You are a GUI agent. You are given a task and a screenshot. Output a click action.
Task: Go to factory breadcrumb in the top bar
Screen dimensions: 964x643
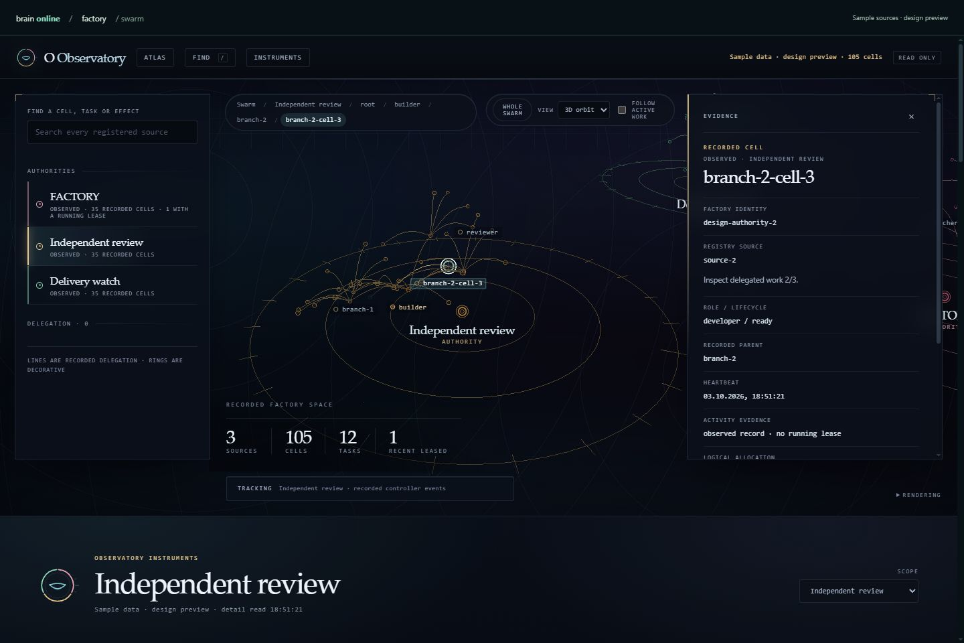[x=94, y=19]
